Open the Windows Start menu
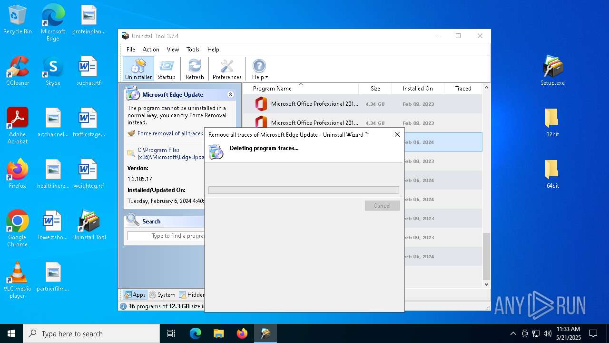 pos(11,333)
